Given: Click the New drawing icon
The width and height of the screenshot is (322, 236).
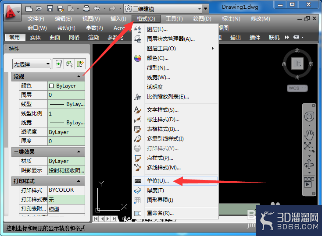Looking at the screenshot, I should pyautogui.click(x=29, y=9).
